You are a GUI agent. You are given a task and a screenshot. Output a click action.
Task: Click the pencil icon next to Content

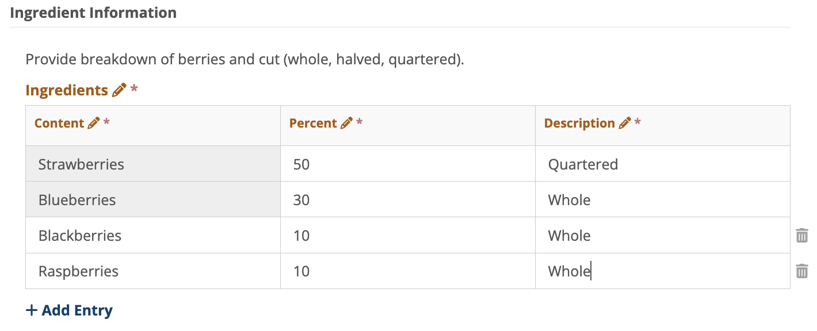coord(93,123)
